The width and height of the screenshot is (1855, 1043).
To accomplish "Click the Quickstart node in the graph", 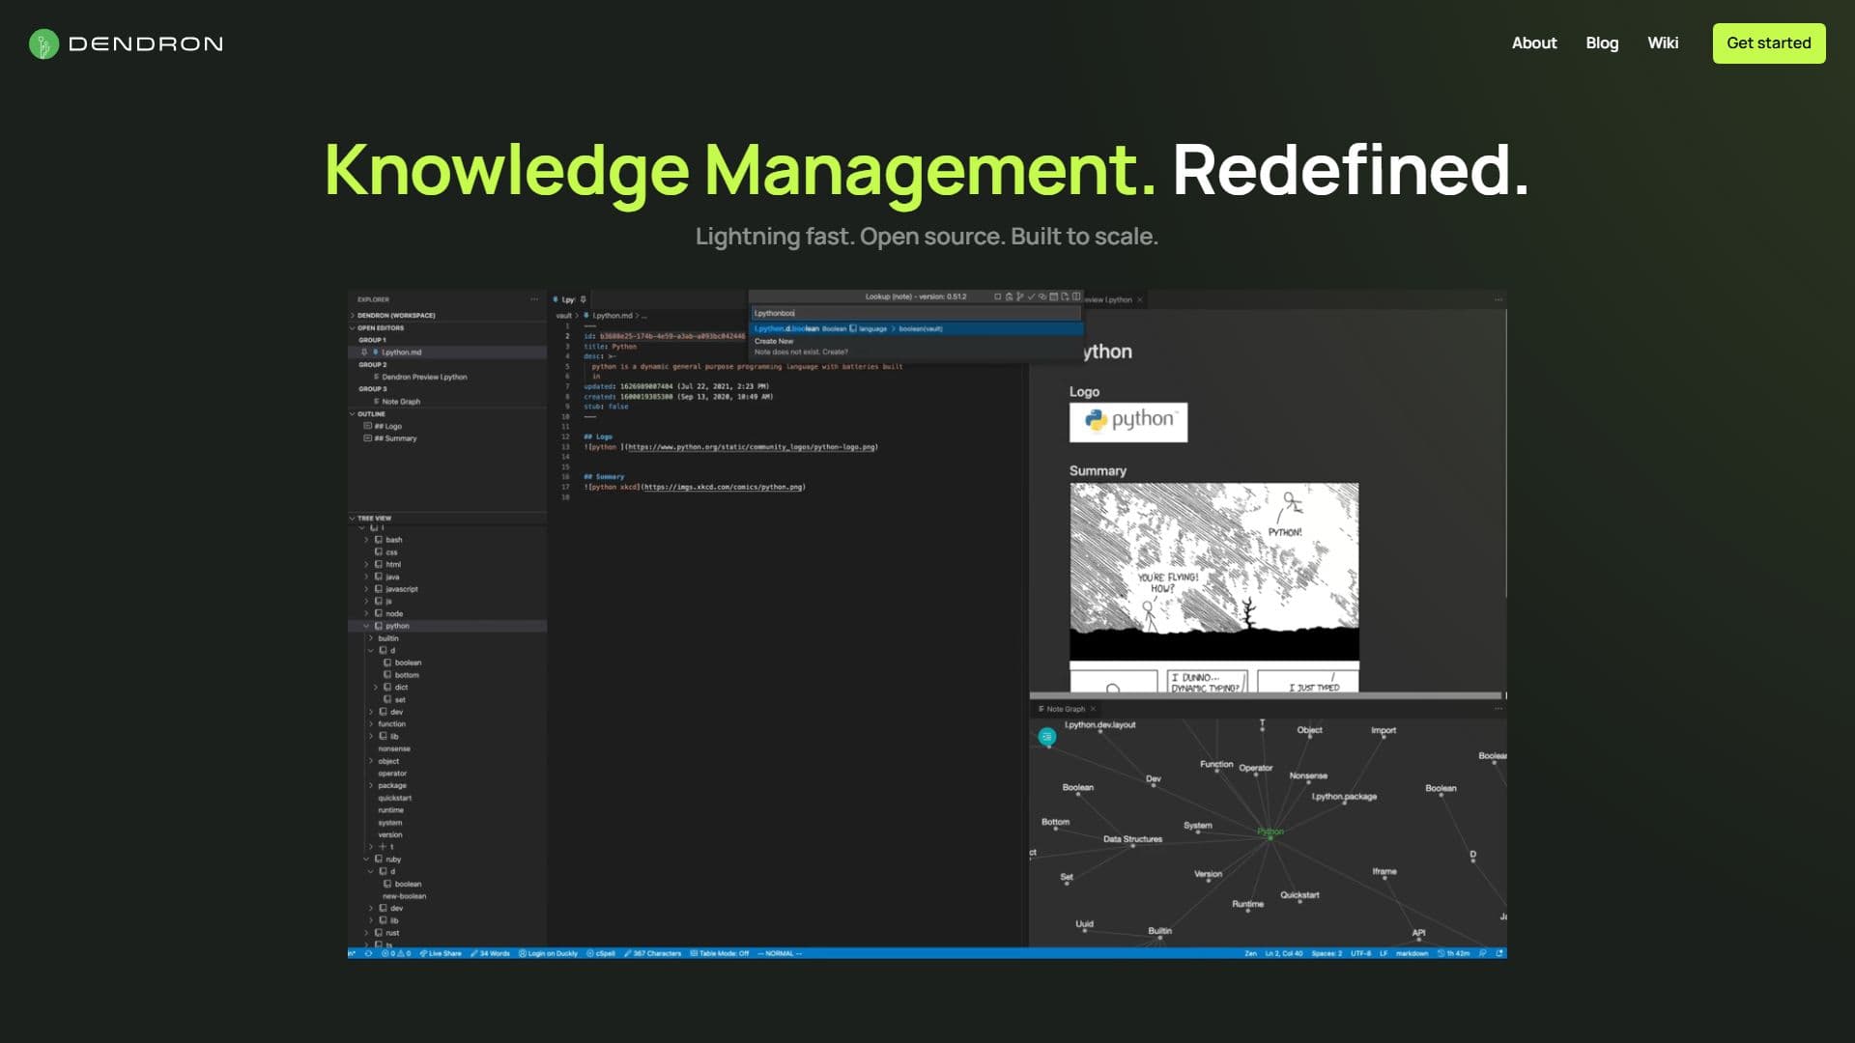I will (x=1299, y=897).
